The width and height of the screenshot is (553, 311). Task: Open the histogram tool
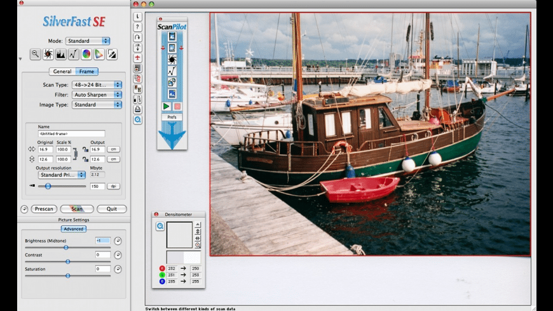tap(61, 54)
